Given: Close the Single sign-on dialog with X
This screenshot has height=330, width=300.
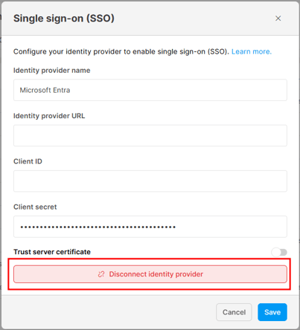Looking at the screenshot, I should pos(278,19).
